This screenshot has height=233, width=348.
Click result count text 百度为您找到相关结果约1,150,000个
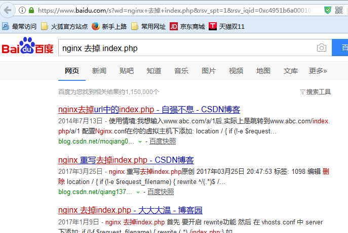coord(109,92)
